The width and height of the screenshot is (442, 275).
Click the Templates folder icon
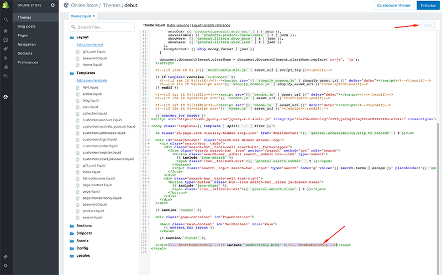(x=72, y=73)
